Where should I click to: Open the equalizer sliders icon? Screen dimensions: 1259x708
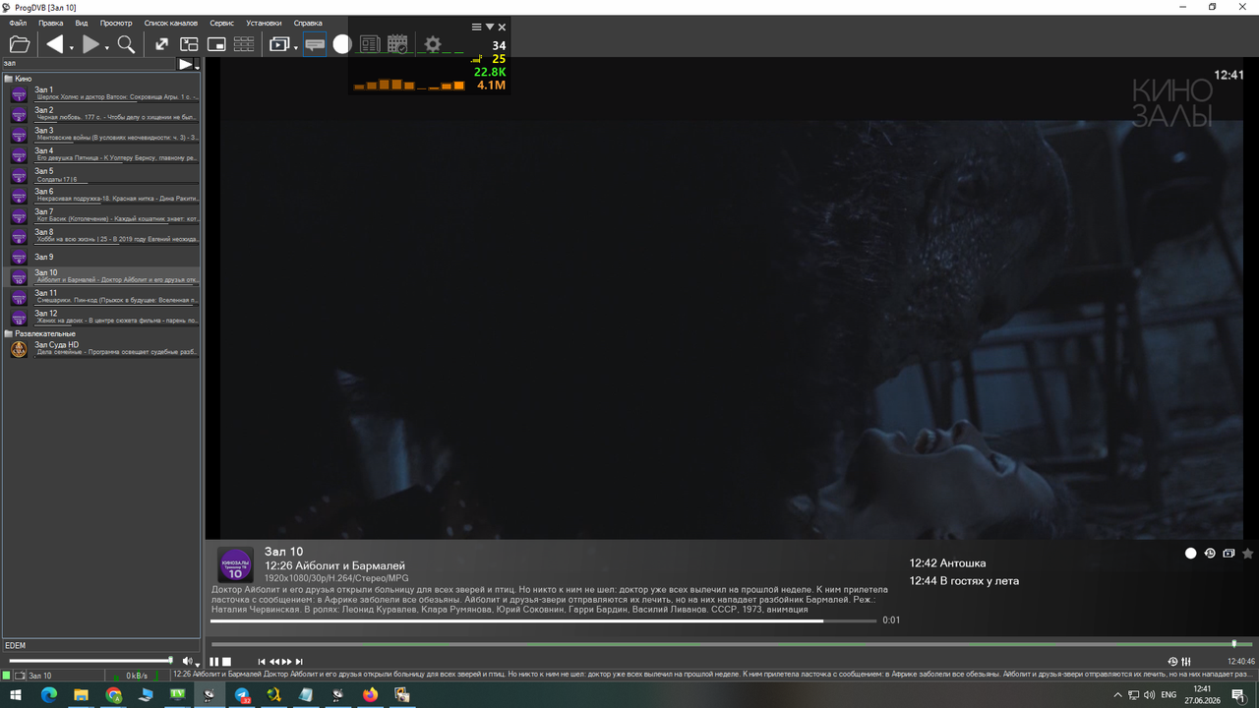1186,662
